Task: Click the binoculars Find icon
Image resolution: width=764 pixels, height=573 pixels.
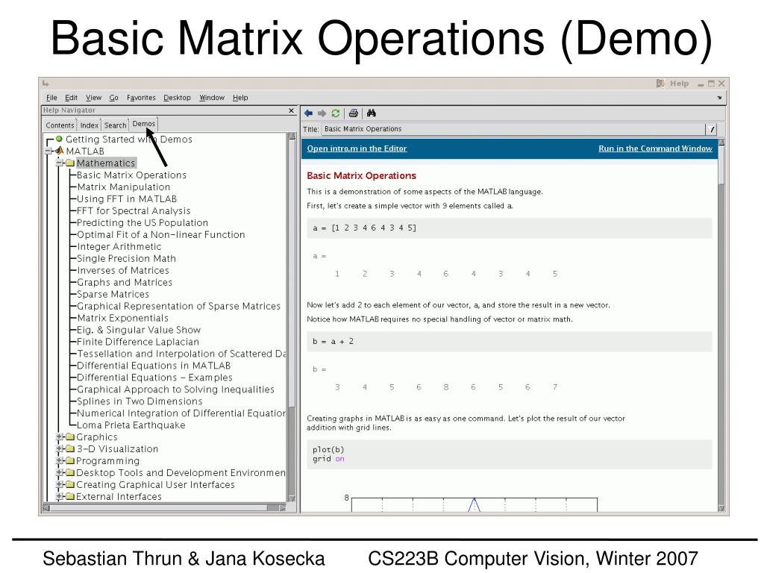Action: [372, 113]
